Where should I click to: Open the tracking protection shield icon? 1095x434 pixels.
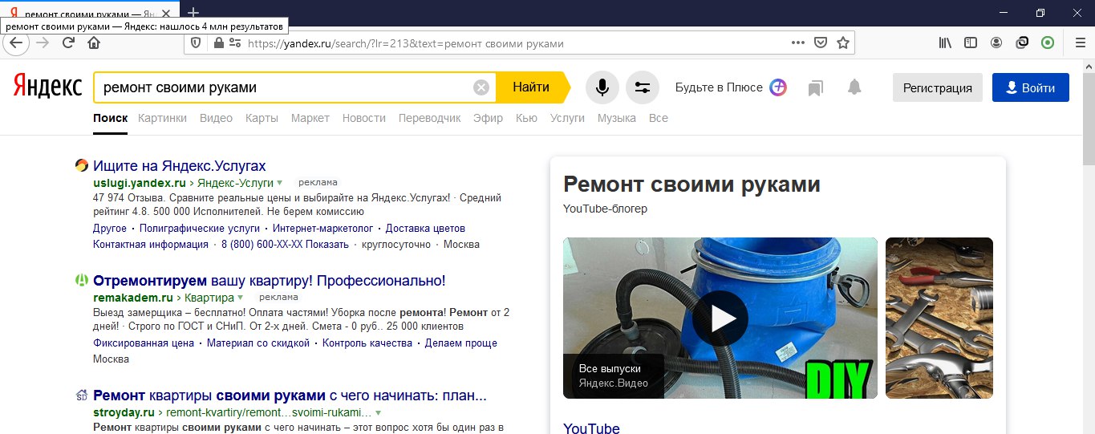click(197, 43)
